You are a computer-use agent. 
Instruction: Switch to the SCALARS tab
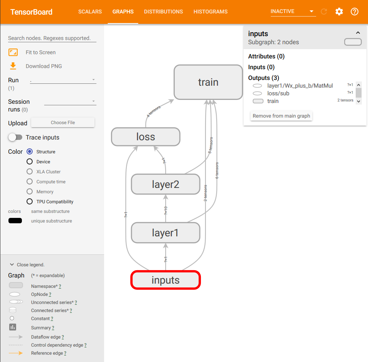coord(90,12)
